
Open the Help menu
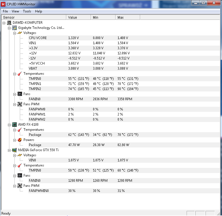pyautogui.click(x=39, y=11)
